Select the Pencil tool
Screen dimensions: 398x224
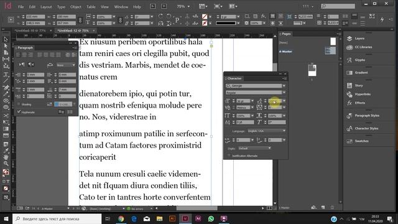coord(6,94)
